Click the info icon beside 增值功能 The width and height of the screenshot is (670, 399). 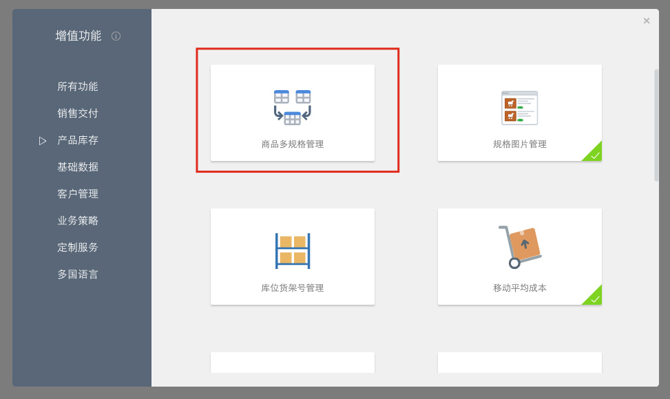116,36
